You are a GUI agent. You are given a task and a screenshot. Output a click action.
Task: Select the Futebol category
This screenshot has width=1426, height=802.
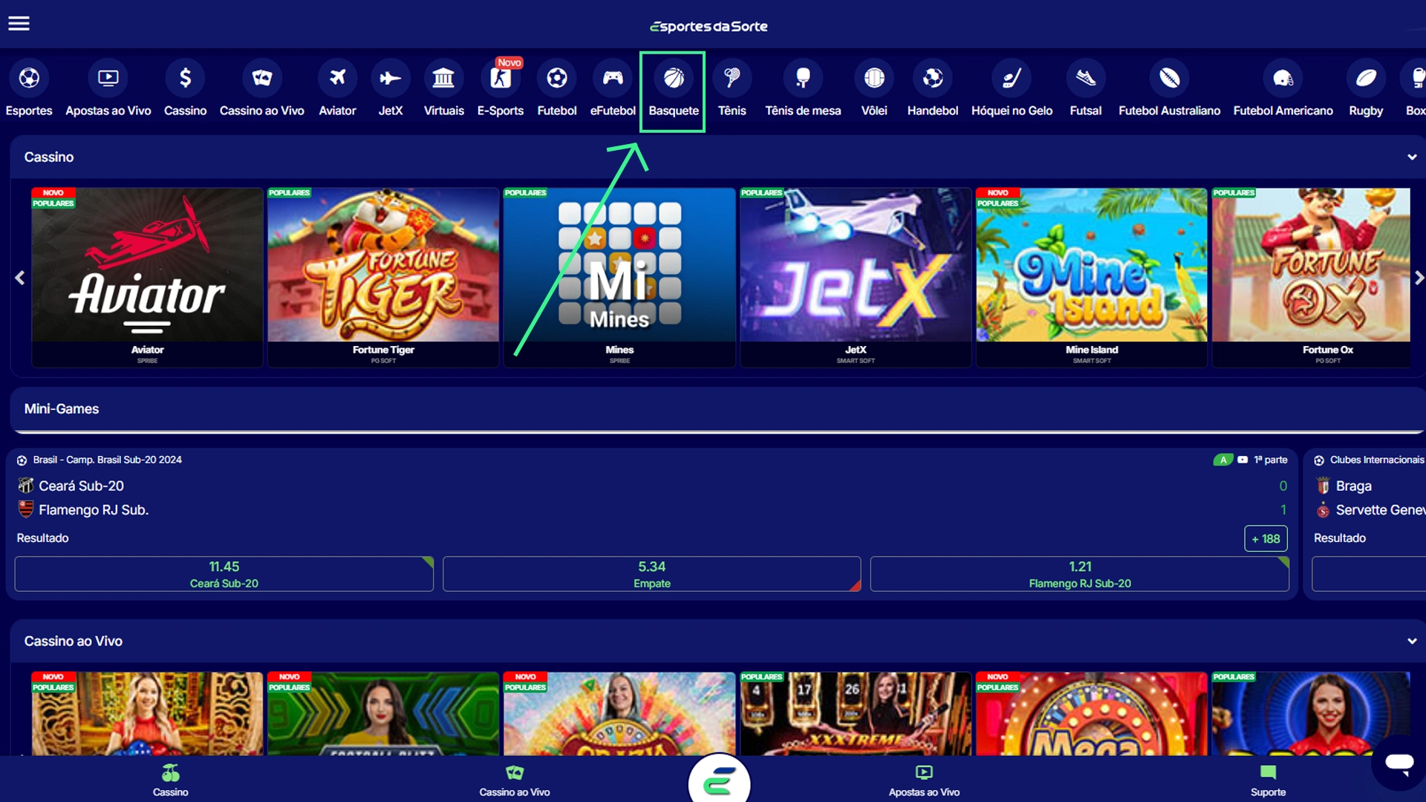tap(557, 90)
